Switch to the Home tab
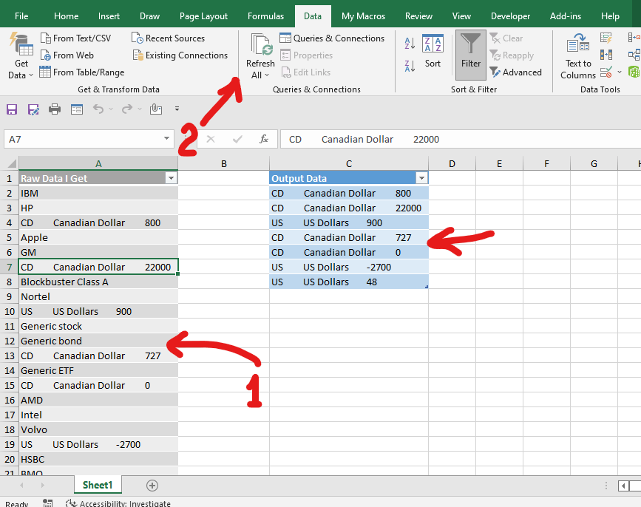The height and width of the screenshot is (507, 641). click(67, 16)
